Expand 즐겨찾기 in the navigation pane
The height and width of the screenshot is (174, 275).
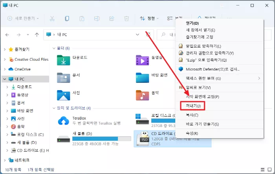5,49
